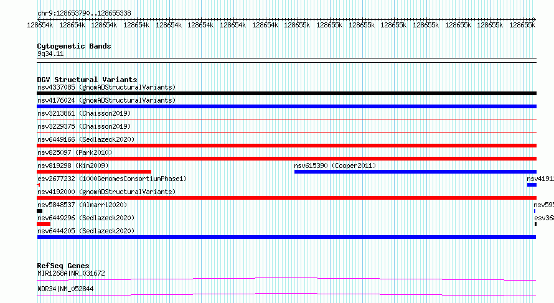Screen dimensions: 554x303
Task: Open the esv2677232 1000GenomesConsortiumPhase1 label
Action: 112,179
